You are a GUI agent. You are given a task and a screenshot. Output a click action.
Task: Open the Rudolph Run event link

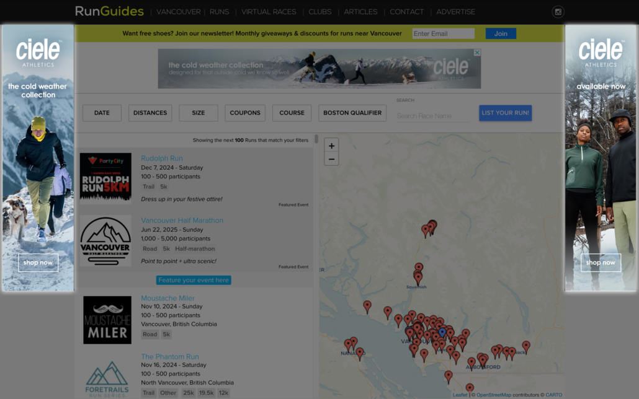(162, 159)
